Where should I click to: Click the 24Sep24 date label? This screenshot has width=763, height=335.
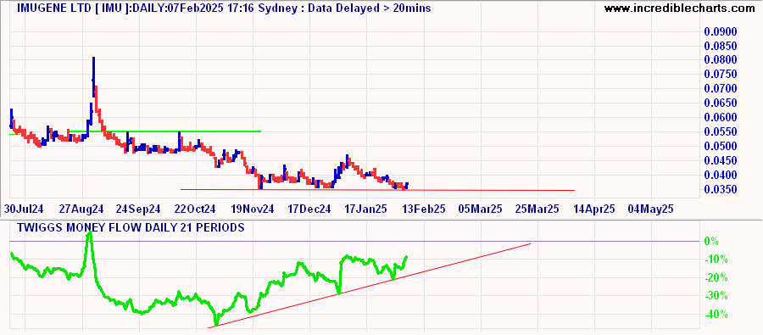(x=138, y=209)
